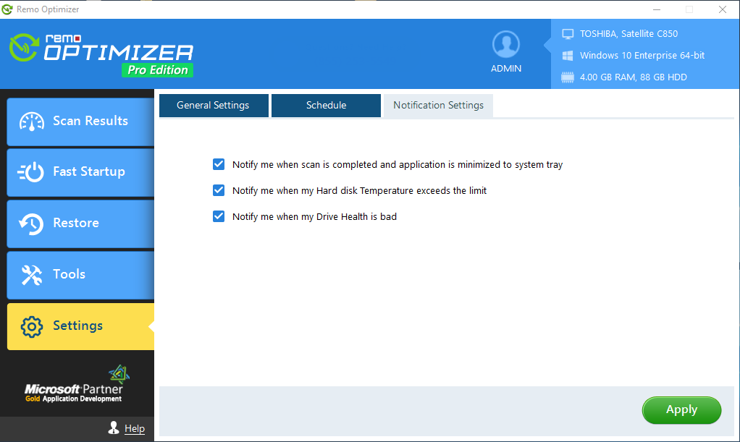This screenshot has height=442, width=740.
Task: Open the Help link
Action: [x=135, y=428]
